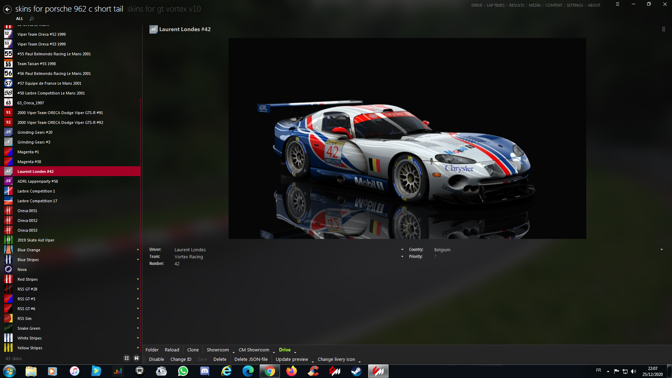Expand the CM Showroom options arrow
The image size is (672, 378).
point(274,352)
